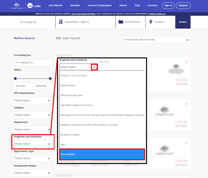Screen dimensions: 208x178
Task: Click the Department / Agency search field
Action: tap(85, 22)
